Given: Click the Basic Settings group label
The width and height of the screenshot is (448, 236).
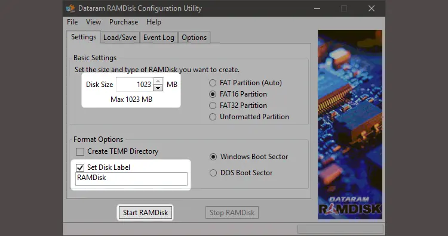Looking at the screenshot, I should pos(95,58).
